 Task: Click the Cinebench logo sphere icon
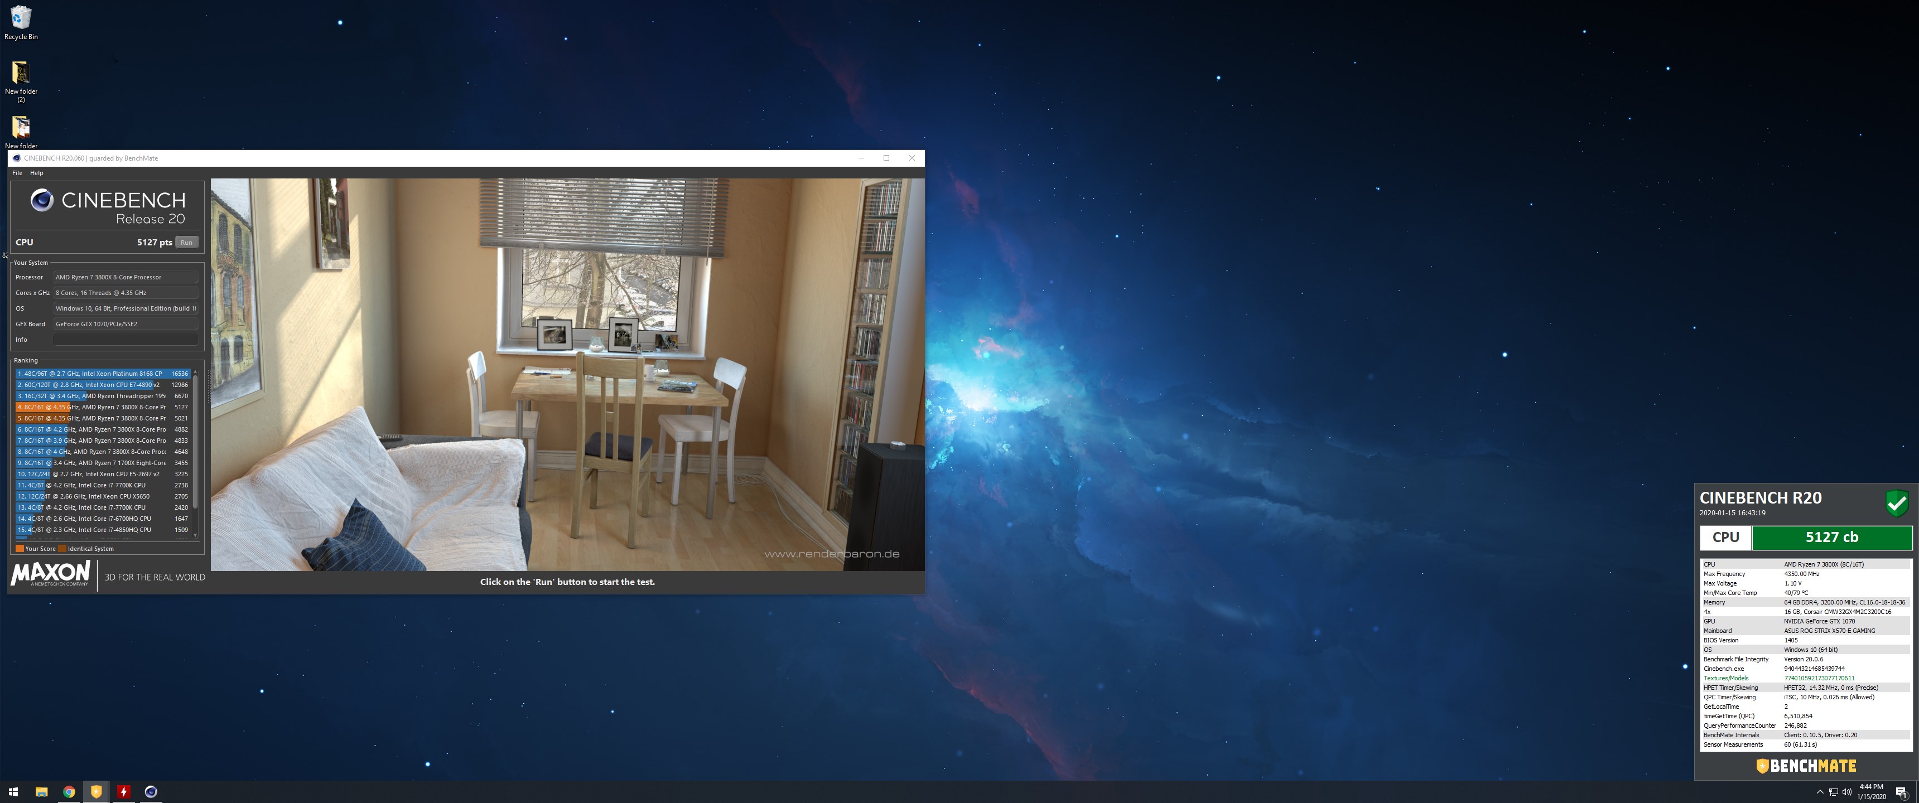(x=42, y=200)
